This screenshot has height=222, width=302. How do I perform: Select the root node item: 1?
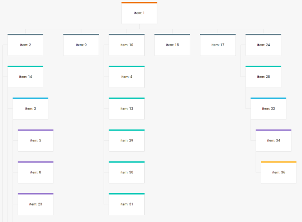pyautogui.click(x=139, y=13)
